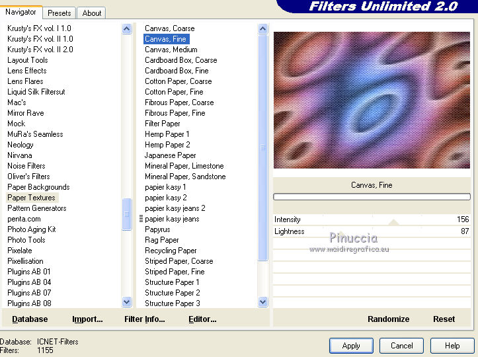Switch to the Presets tab
478x357 pixels.
pyautogui.click(x=59, y=13)
